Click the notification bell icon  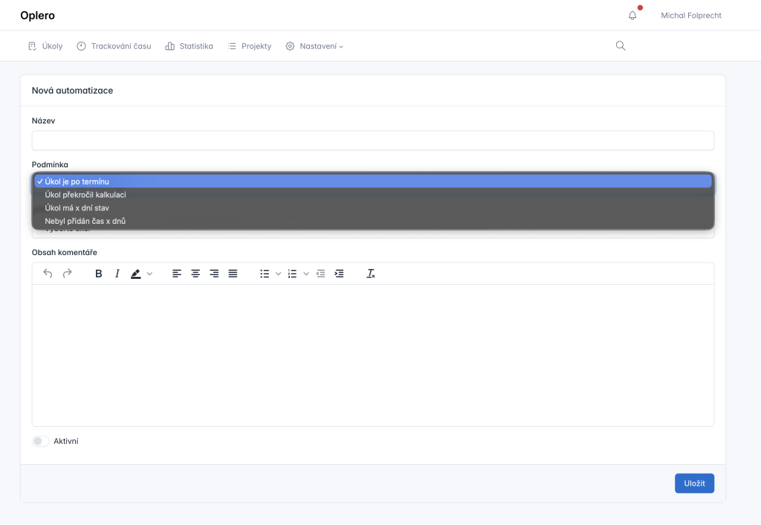tap(632, 16)
